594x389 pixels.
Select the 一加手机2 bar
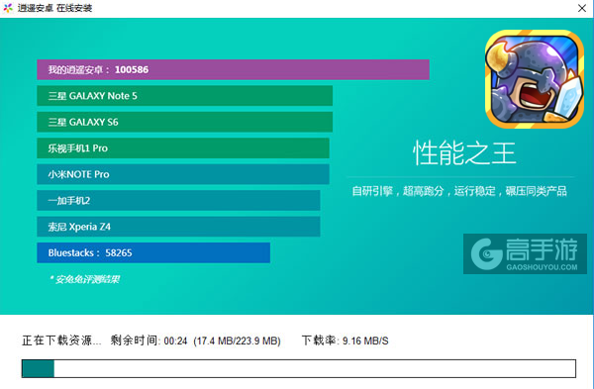tap(178, 200)
